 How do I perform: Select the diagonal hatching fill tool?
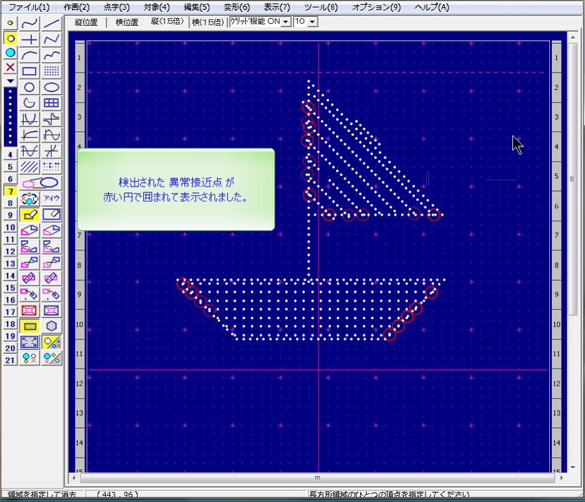pos(29,167)
